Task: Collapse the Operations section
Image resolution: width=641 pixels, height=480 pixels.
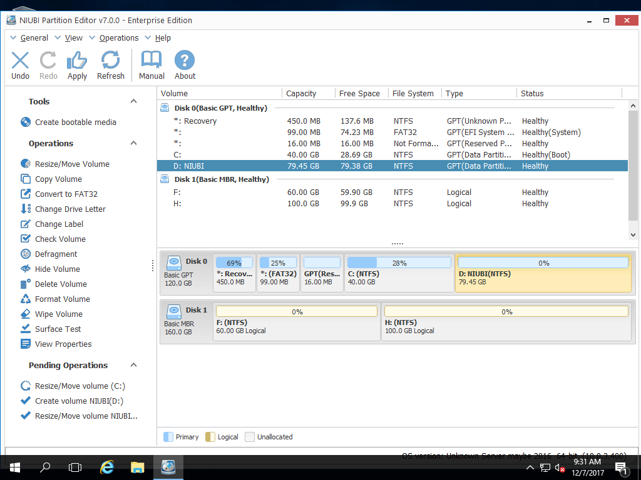Action: pyautogui.click(x=133, y=143)
